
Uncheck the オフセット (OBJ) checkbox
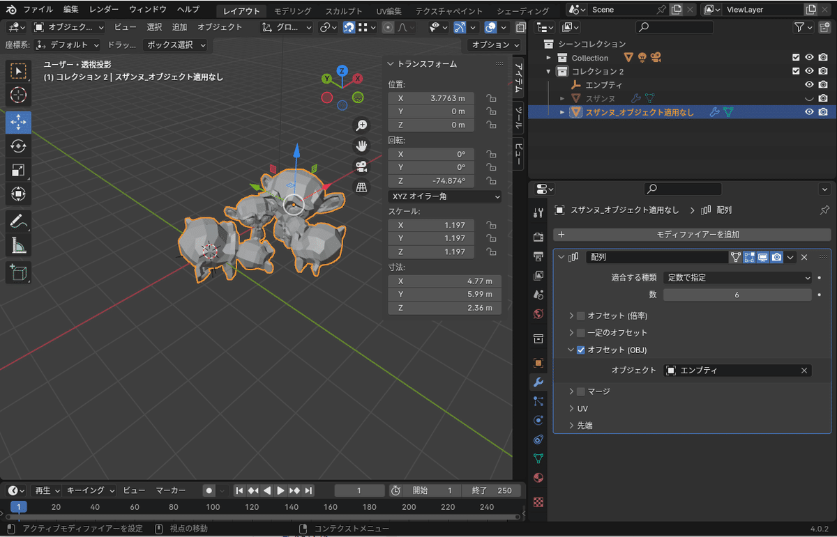581,350
